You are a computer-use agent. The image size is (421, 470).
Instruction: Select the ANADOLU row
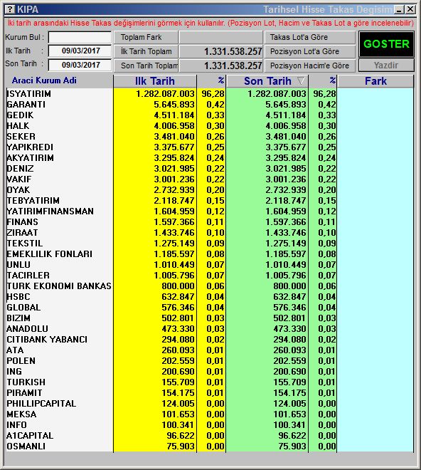(210, 329)
